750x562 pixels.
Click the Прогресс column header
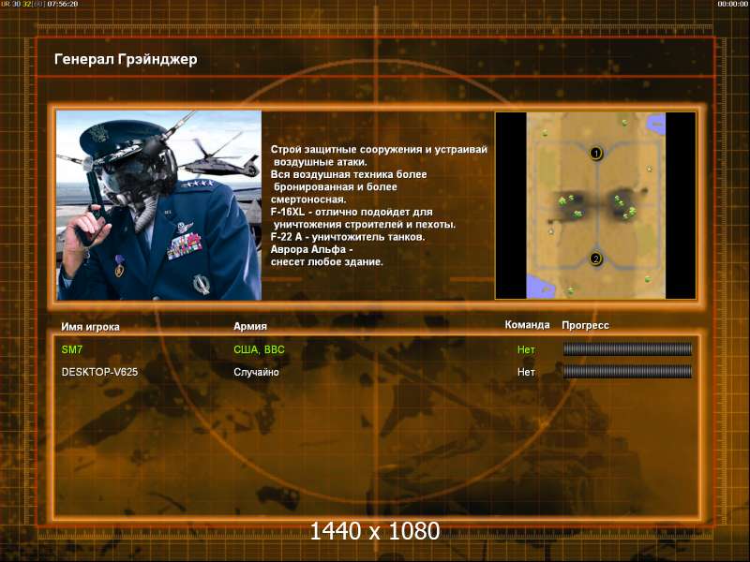pyautogui.click(x=585, y=325)
